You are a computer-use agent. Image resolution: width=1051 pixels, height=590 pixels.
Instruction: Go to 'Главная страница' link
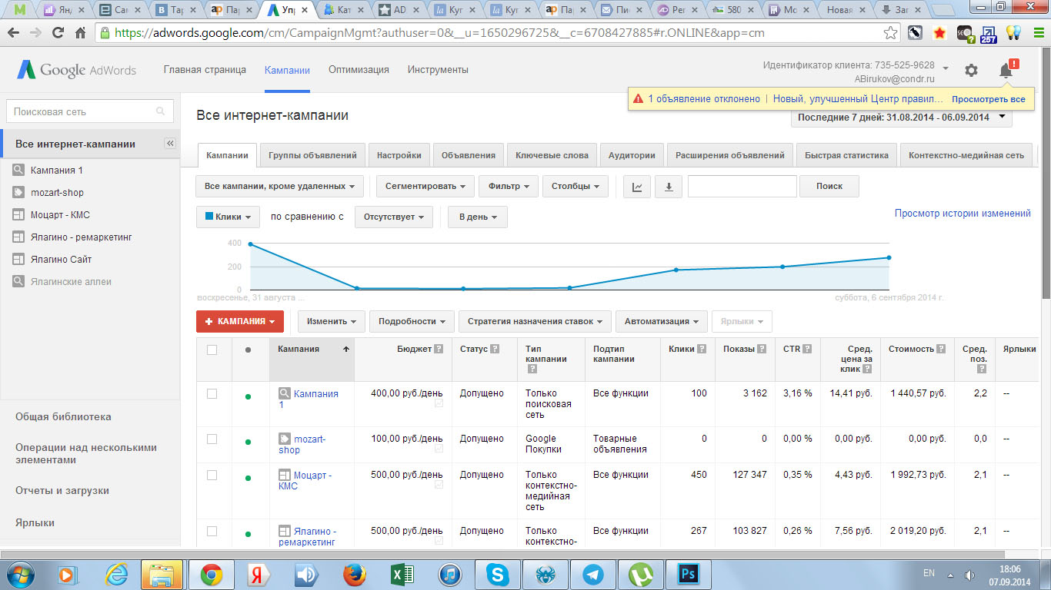coord(205,70)
